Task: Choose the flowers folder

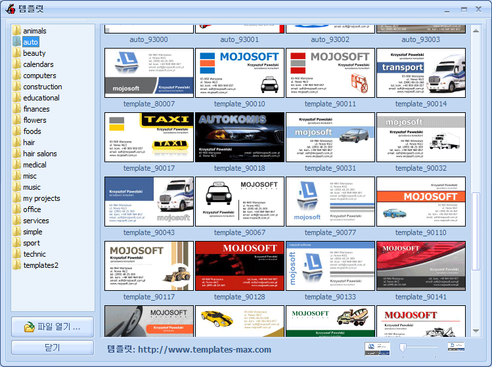Action: tap(35, 120)
